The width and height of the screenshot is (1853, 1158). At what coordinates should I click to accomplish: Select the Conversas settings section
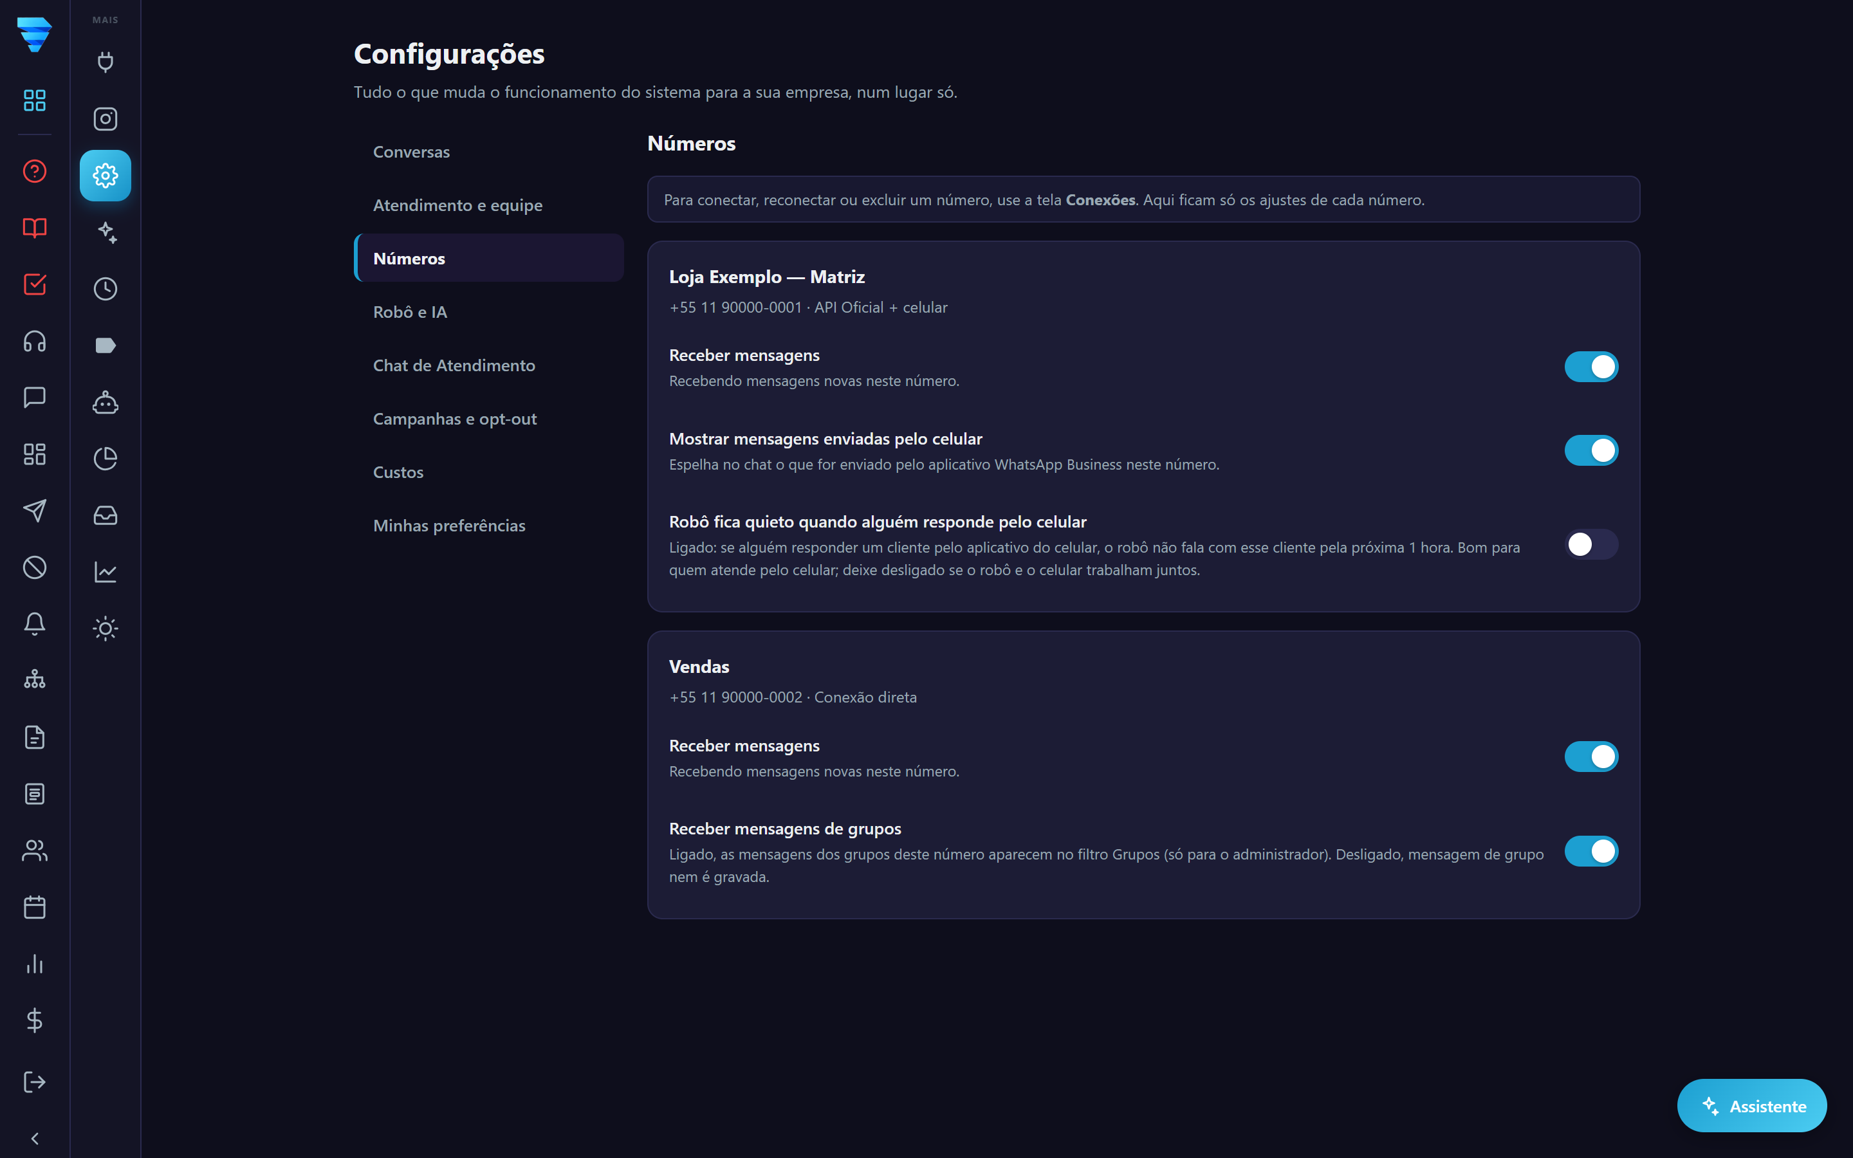(x=488, y=152)
